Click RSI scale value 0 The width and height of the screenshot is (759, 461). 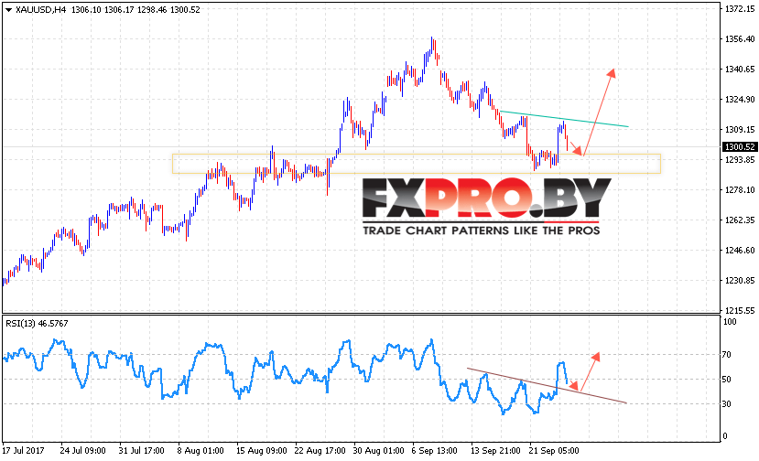724,435
